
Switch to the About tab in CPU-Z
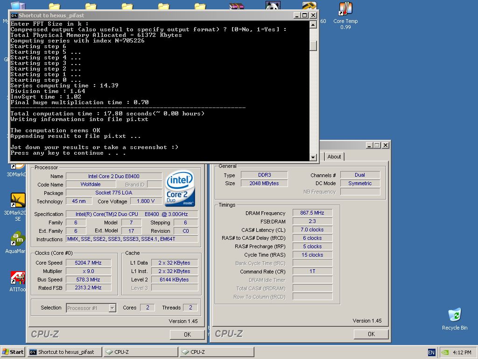(334, 157)
